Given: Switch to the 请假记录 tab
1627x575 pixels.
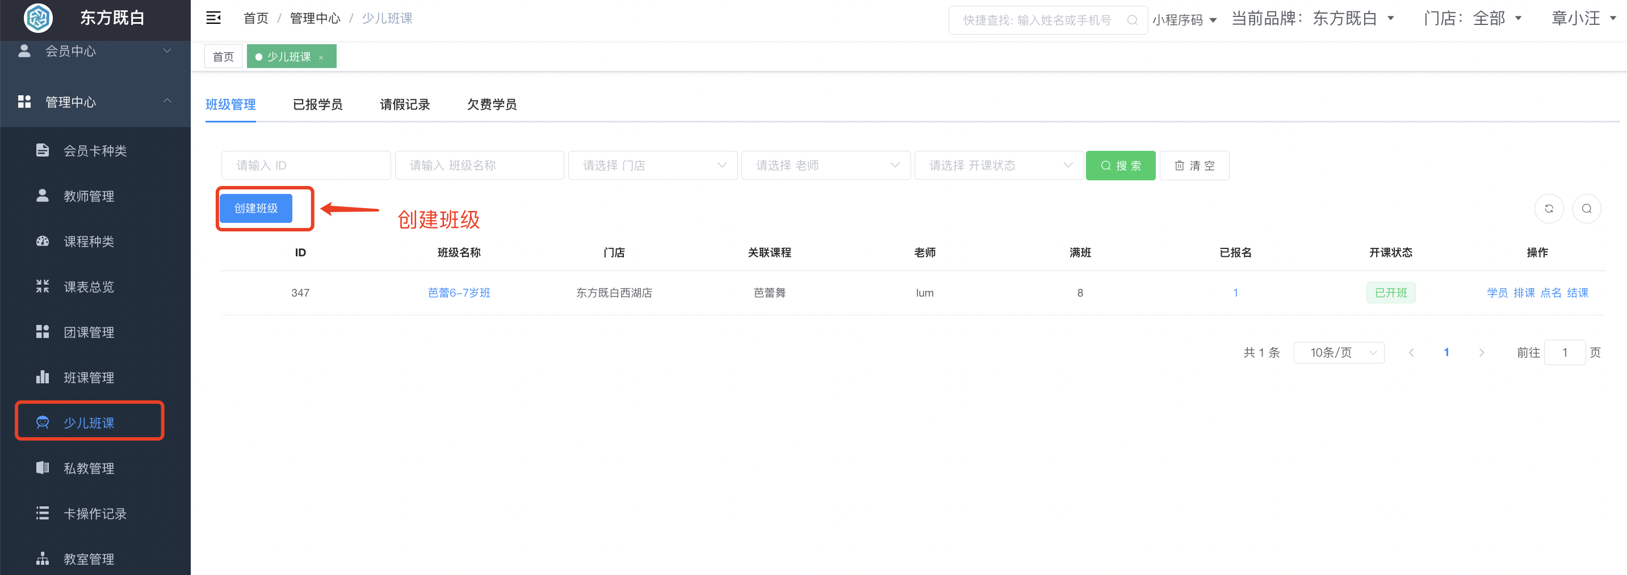Looking at the screenshot, I should (405, 105).
